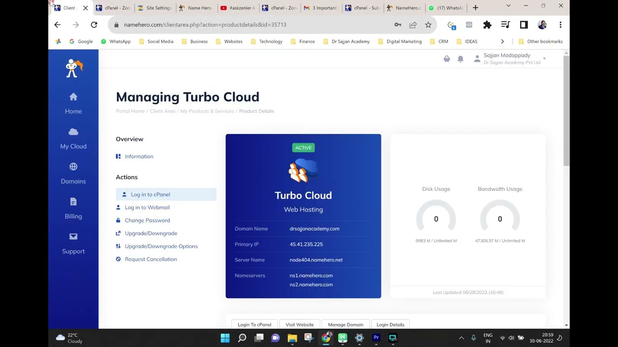Show more bookmarks chevron
Viewport: 618px width, 347px height.
(x=502, y=41)
